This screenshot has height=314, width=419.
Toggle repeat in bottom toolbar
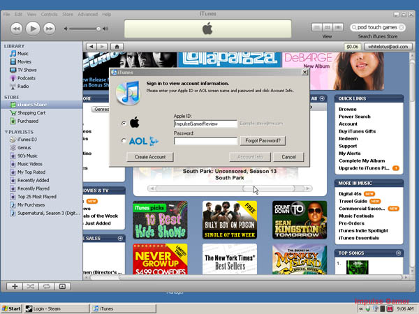[x=47, y=287]
